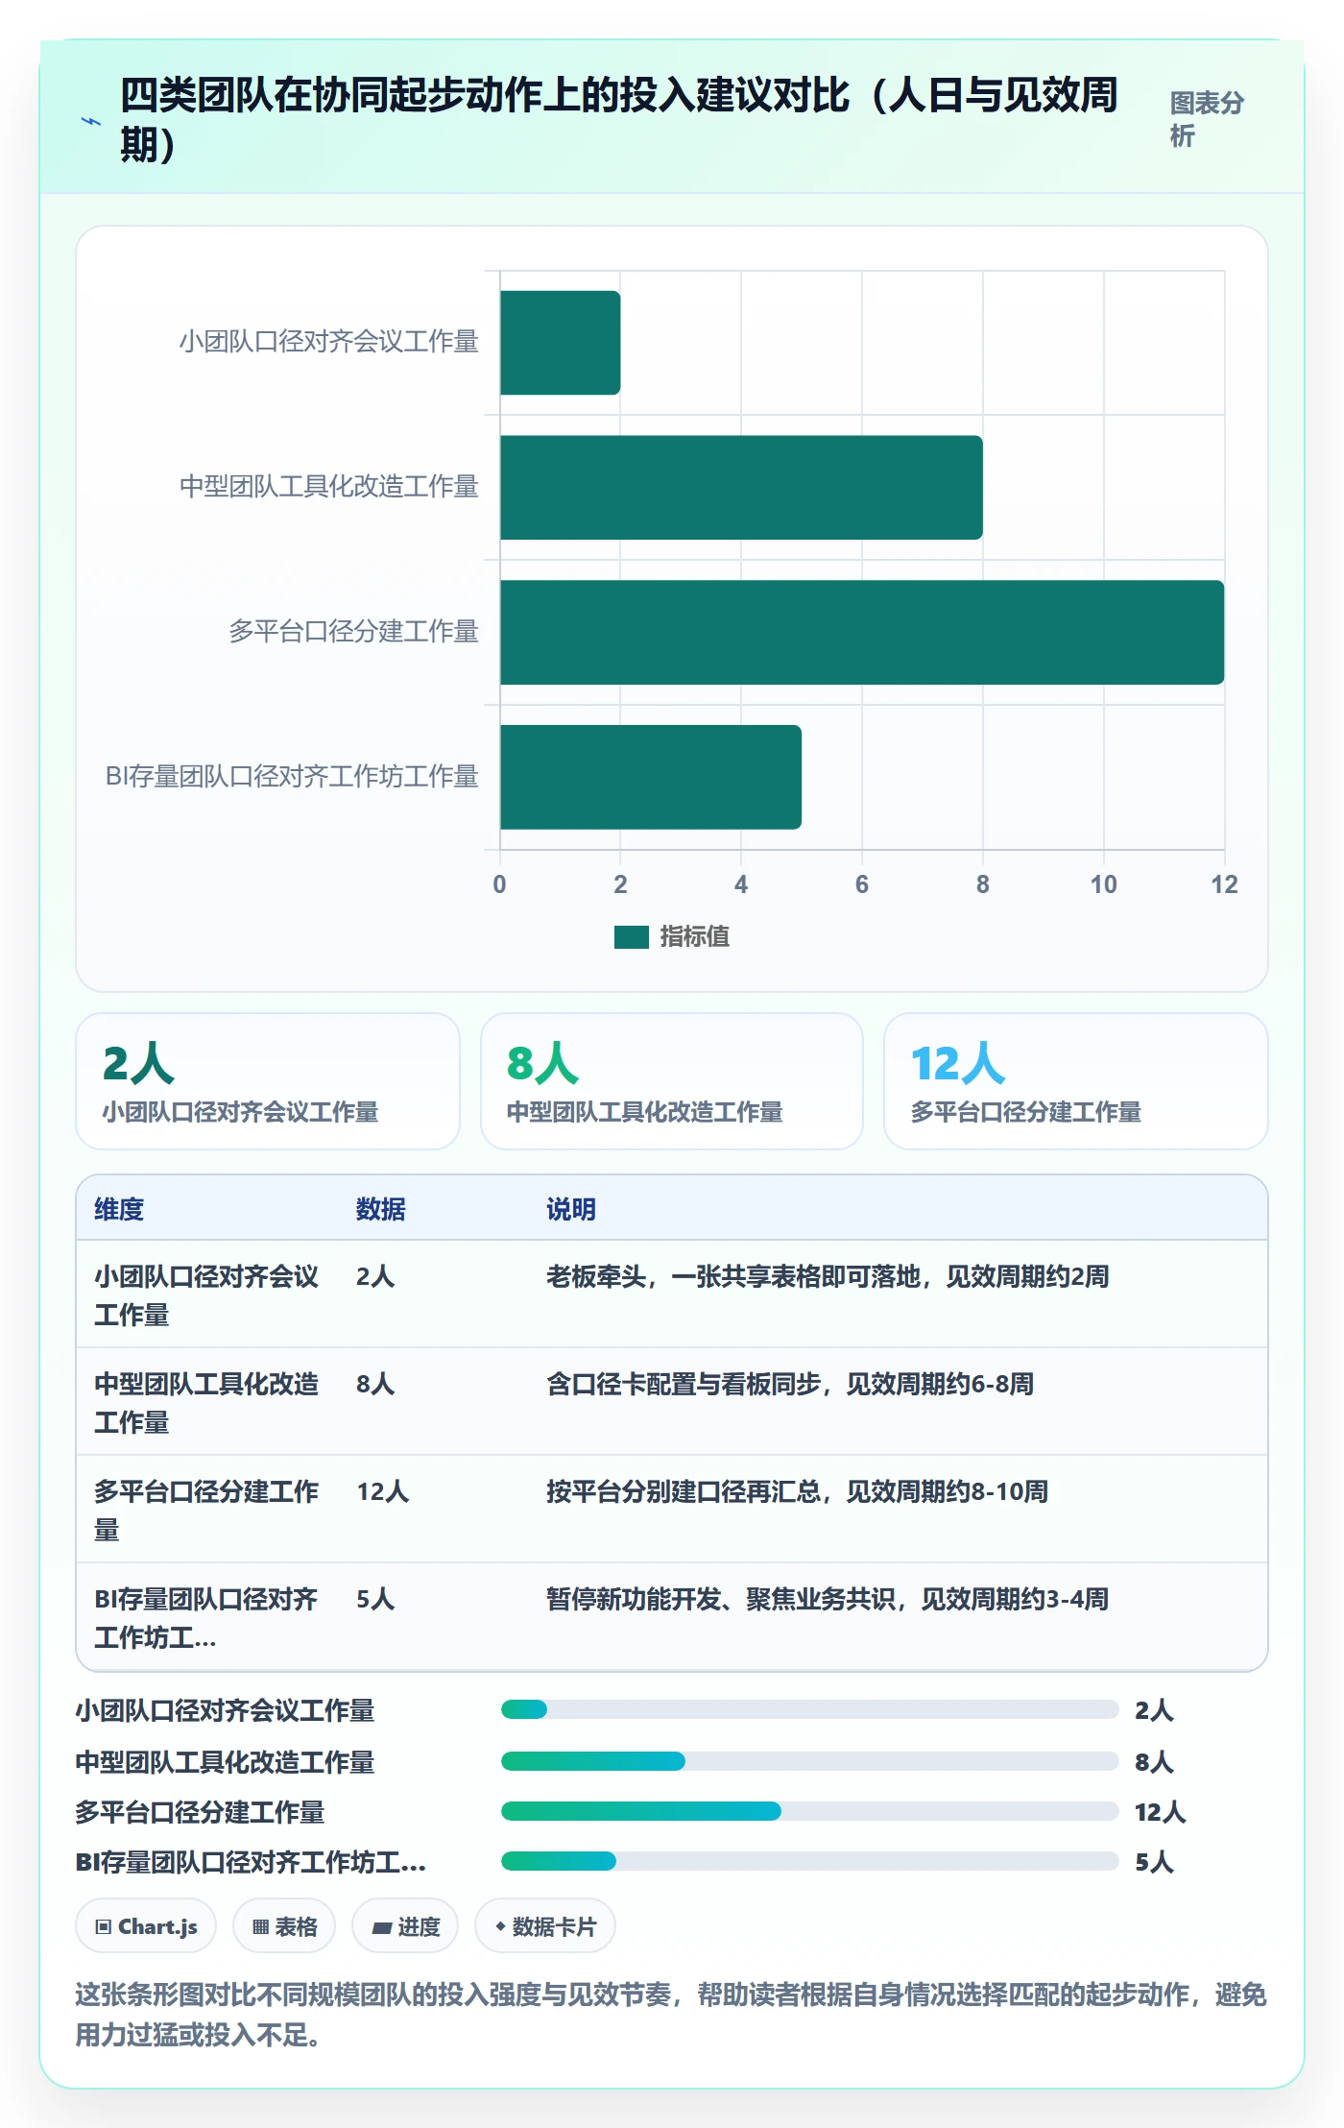Click the 数据卡片 tag chip
This screenshot has height=2128, width=1344.
(x=545, y=1926)
